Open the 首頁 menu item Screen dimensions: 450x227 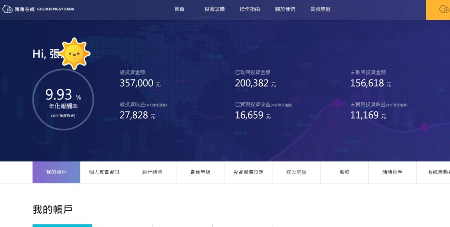pyautogui.click(x=179, y=9)
